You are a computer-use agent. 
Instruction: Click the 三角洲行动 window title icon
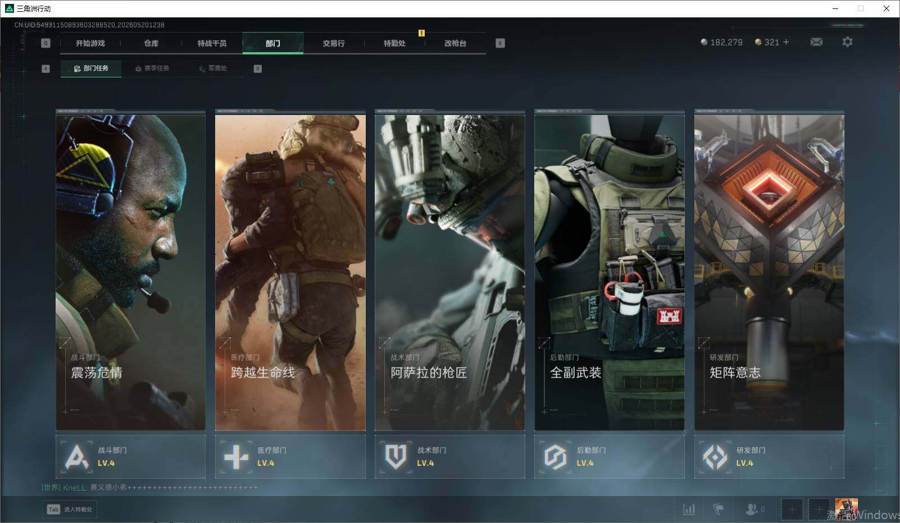pos(9,8)
